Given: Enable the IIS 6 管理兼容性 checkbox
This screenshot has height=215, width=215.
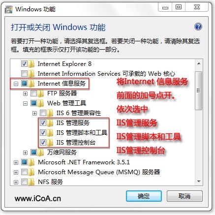Looking at the screenshot, I should click(43, 113).
